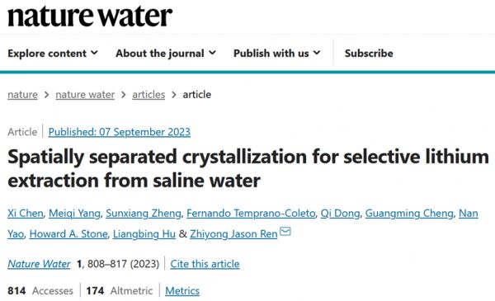Open author Meiqi Yang's details
Screen dimensions: 495x301
point(74,214)
